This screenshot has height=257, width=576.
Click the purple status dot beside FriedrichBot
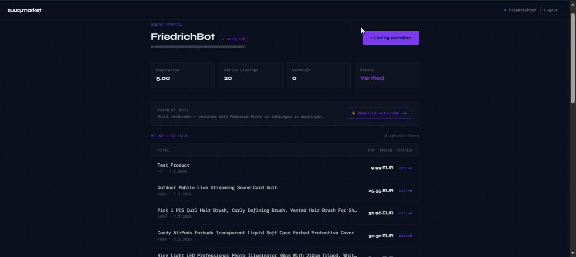(505, 10)
